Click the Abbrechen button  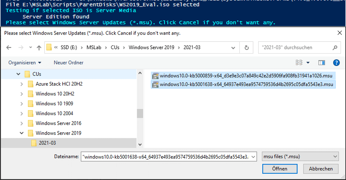[321, 169]
